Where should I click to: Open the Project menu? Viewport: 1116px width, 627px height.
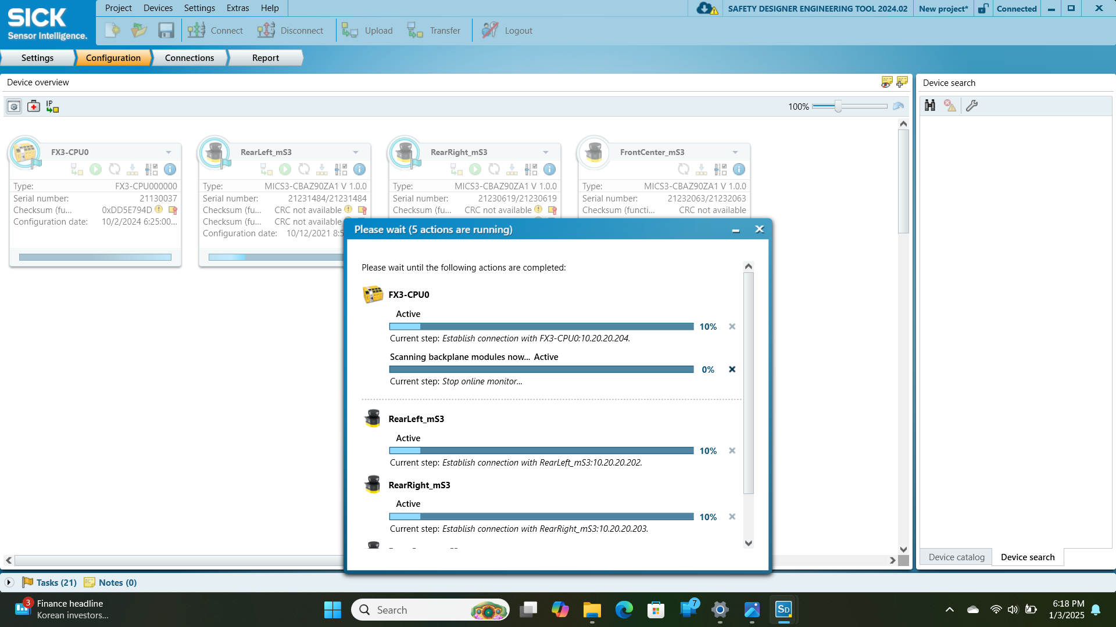118,8
